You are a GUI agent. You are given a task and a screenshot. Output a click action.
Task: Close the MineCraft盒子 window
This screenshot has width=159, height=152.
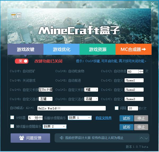[153, 4]
